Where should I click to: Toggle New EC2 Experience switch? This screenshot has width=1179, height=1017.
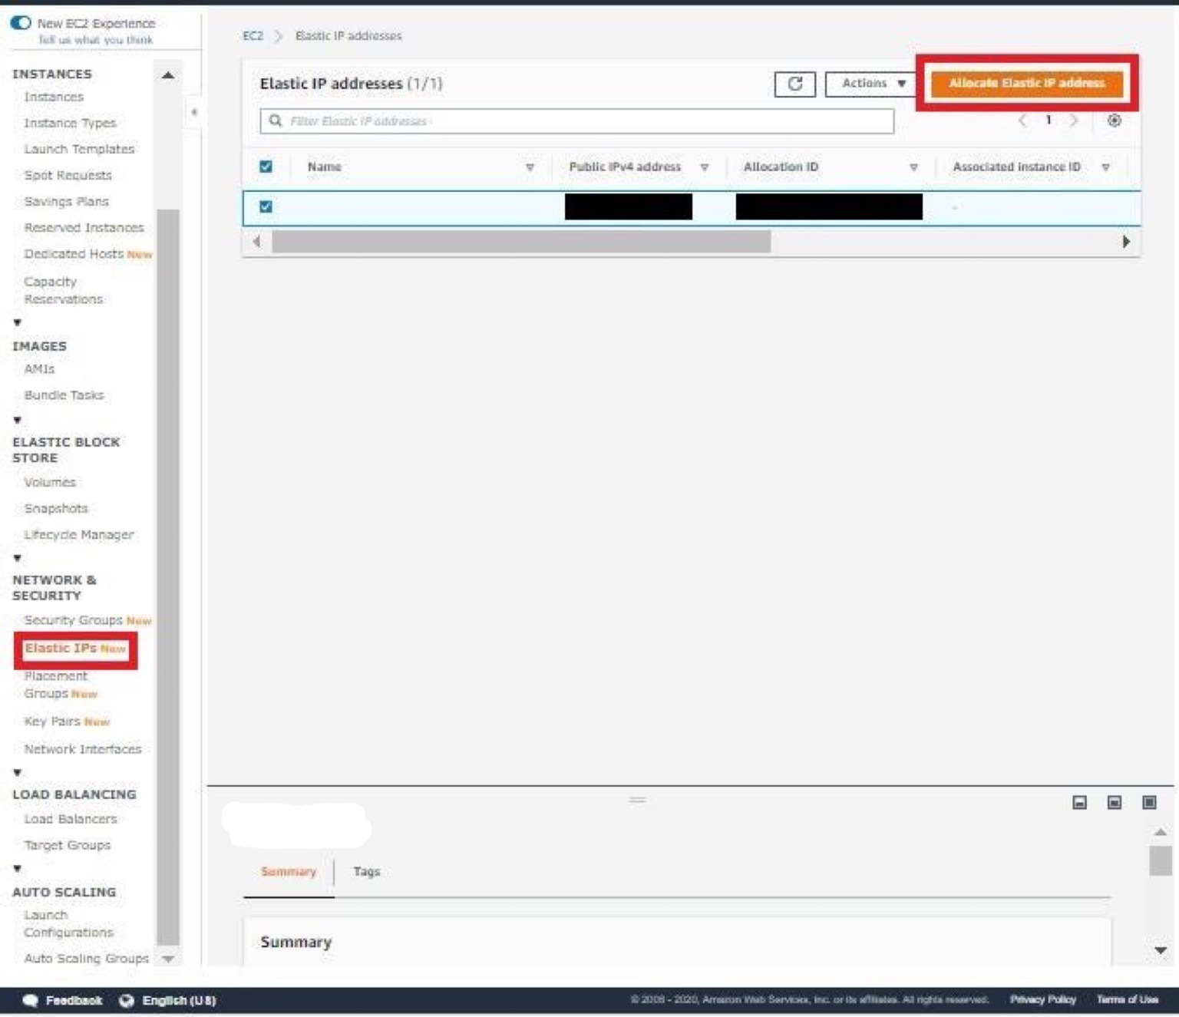pyautogui.click(x=21, y=23)
